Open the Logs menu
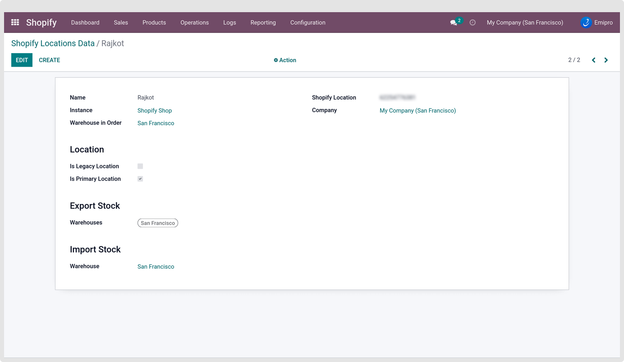Screen dimensions: 624x362 pos(229,23)
